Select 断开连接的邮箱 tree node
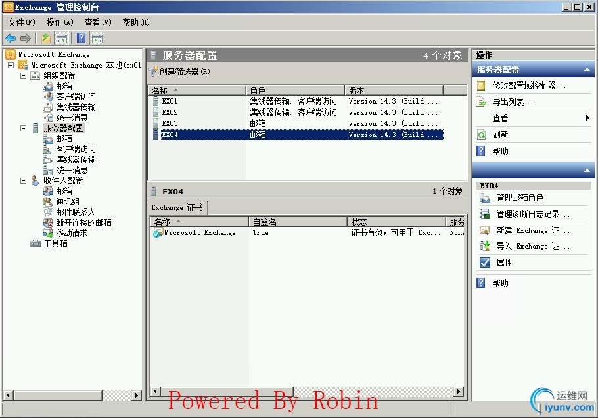Screen dimensions: 598x418 point(83,222)
